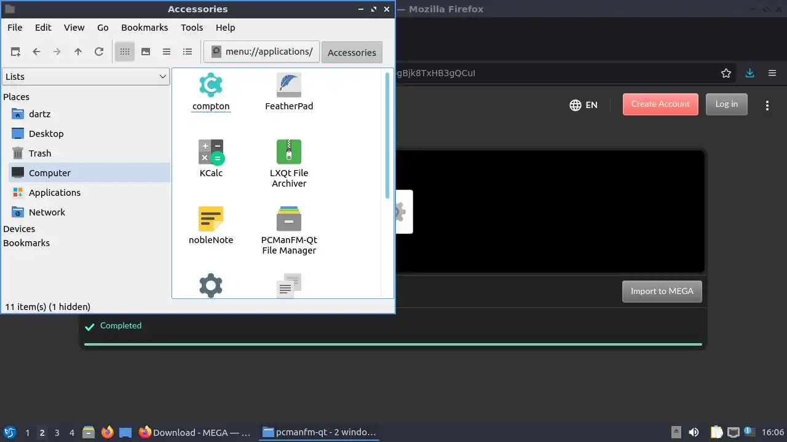Click the Log in button
The height and width of the screenshot is (442, 787).
(726, 104)
